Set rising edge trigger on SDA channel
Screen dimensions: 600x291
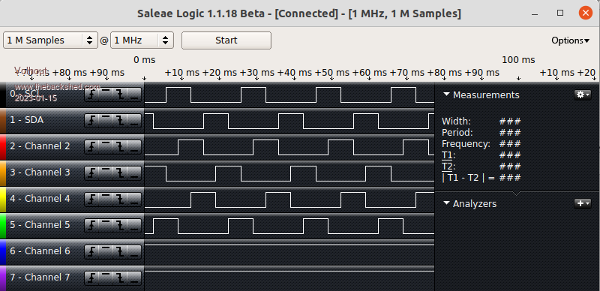point(91,121)
